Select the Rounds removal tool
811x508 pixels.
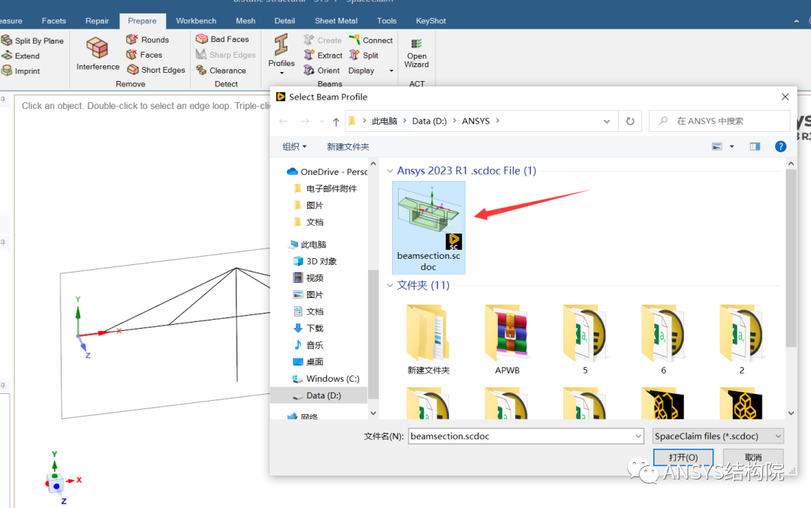tap(148, 39)
